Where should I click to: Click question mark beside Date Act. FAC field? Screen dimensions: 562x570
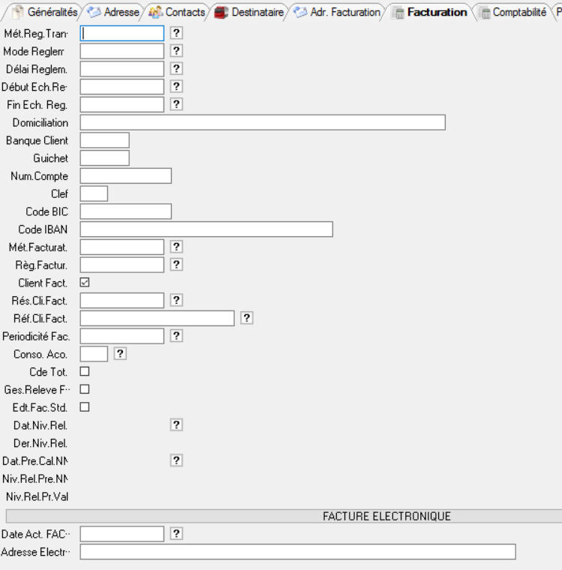(176, 533)
